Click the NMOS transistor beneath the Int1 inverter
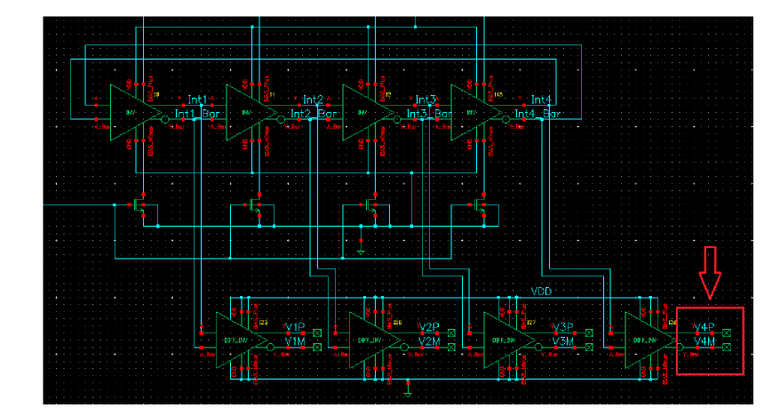 [139, 205]
